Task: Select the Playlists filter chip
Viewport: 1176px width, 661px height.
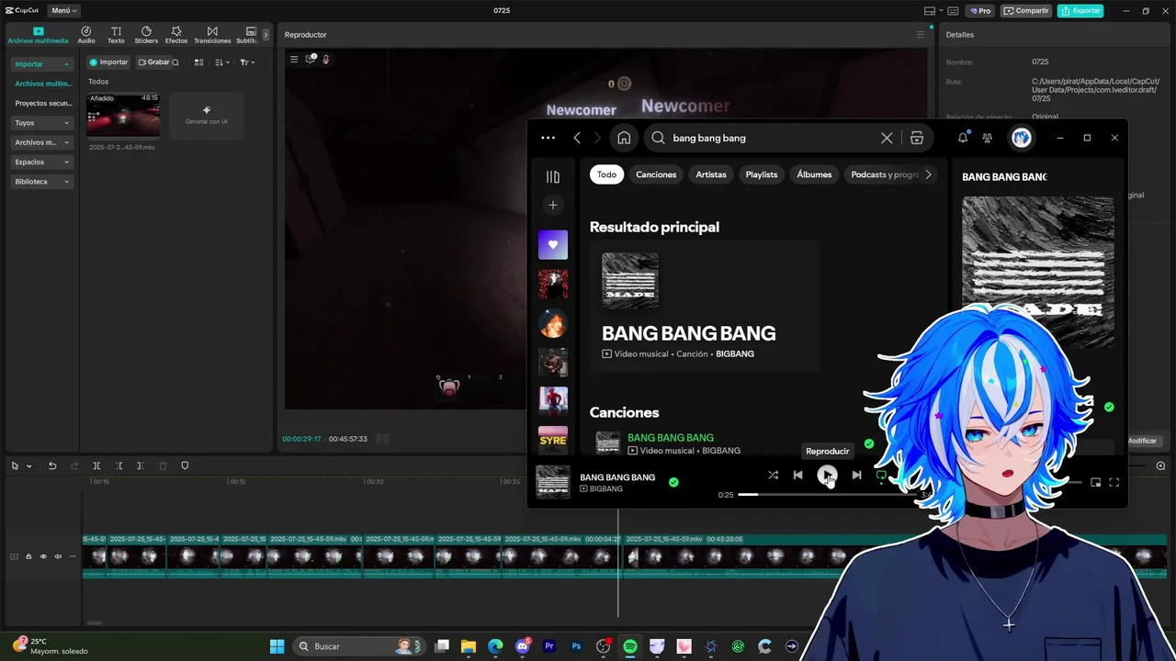Action: pyautogui.click(x=762, y=174)
